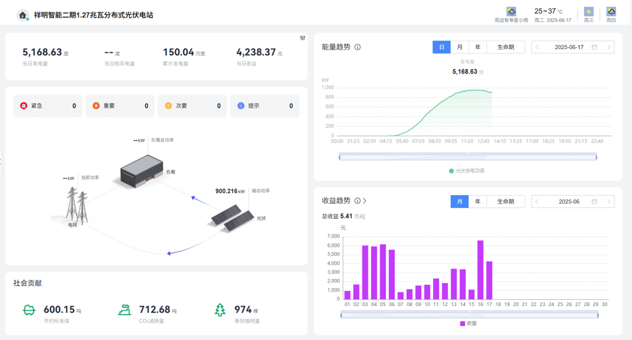Click the energy chart zoom range slider
The height and width of the screenshot is (340, 632).
point(468,158)
